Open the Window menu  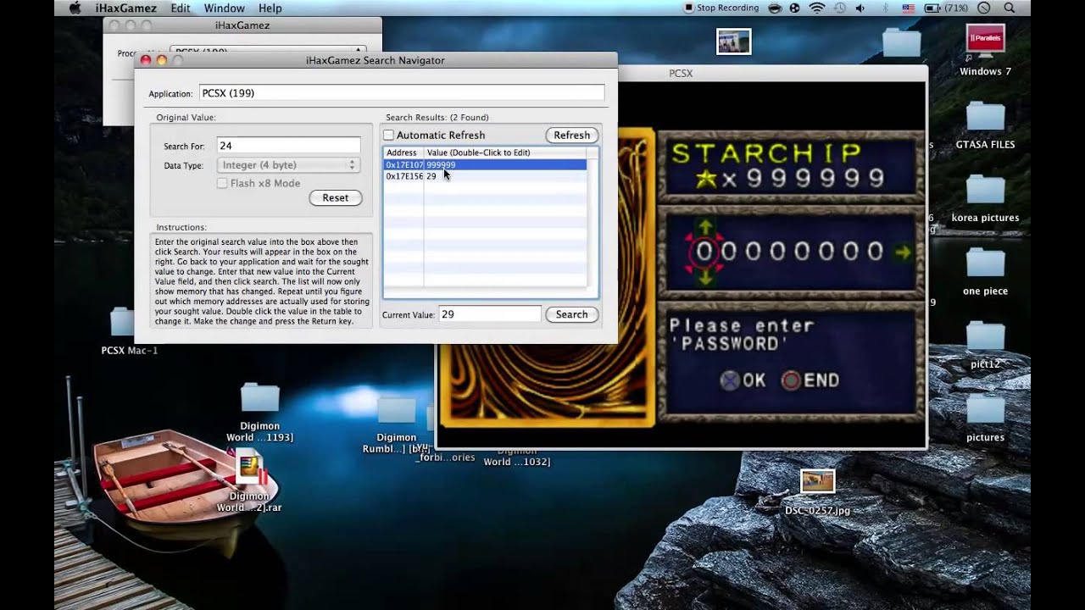(224, 8)
